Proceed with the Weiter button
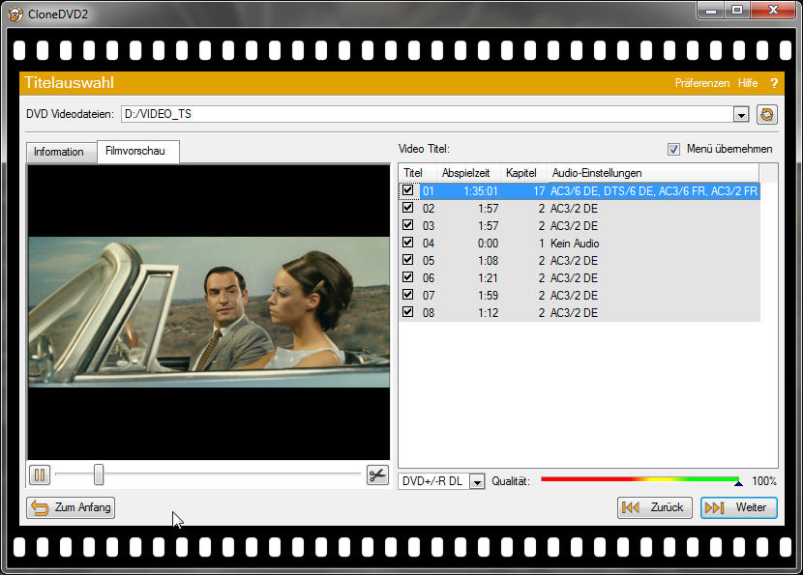Screen dimensions: 803x575 click(x=739, y=507)
